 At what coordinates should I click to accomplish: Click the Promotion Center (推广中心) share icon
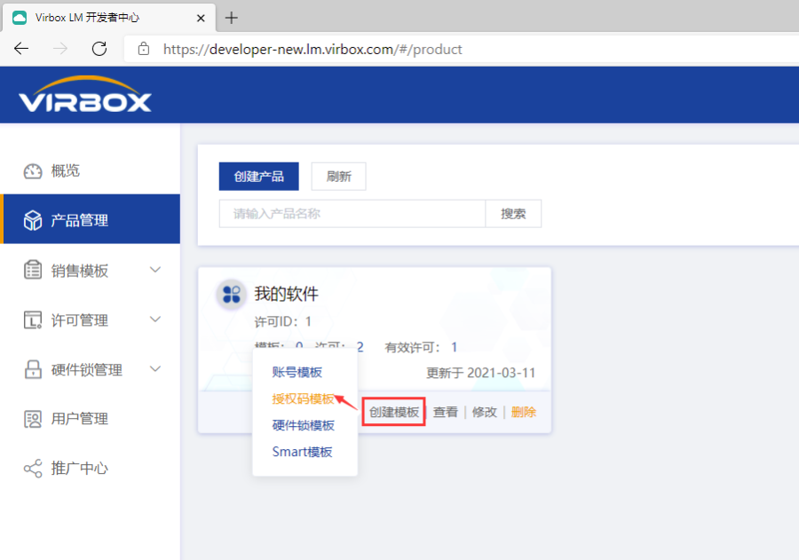click(33, 469)
